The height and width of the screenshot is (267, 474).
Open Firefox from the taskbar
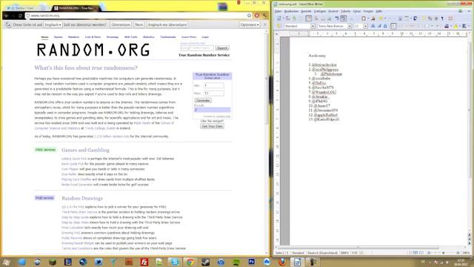282,262
